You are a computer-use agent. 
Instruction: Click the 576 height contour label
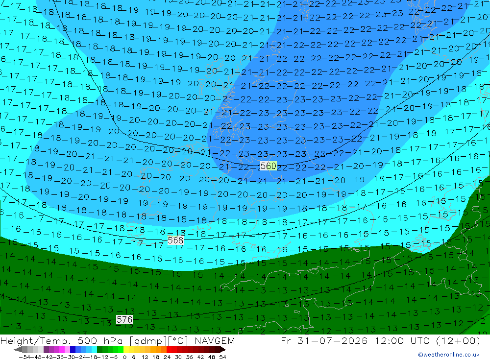[124, 319]
